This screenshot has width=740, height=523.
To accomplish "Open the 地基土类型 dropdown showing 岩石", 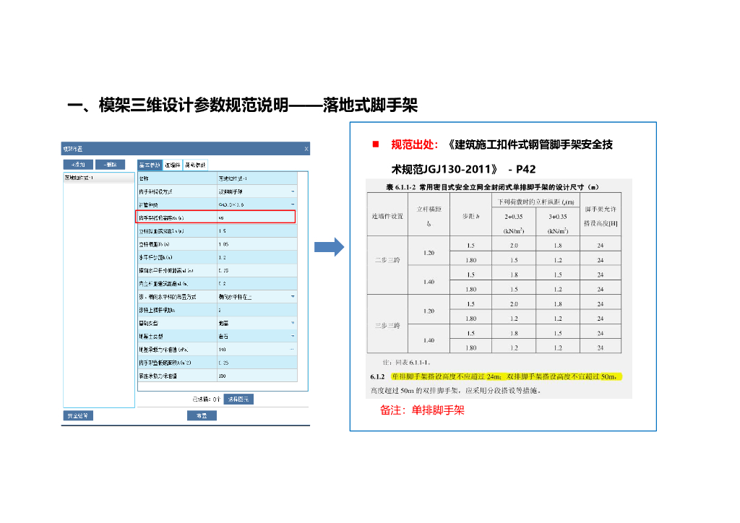I will click(293, 336).
